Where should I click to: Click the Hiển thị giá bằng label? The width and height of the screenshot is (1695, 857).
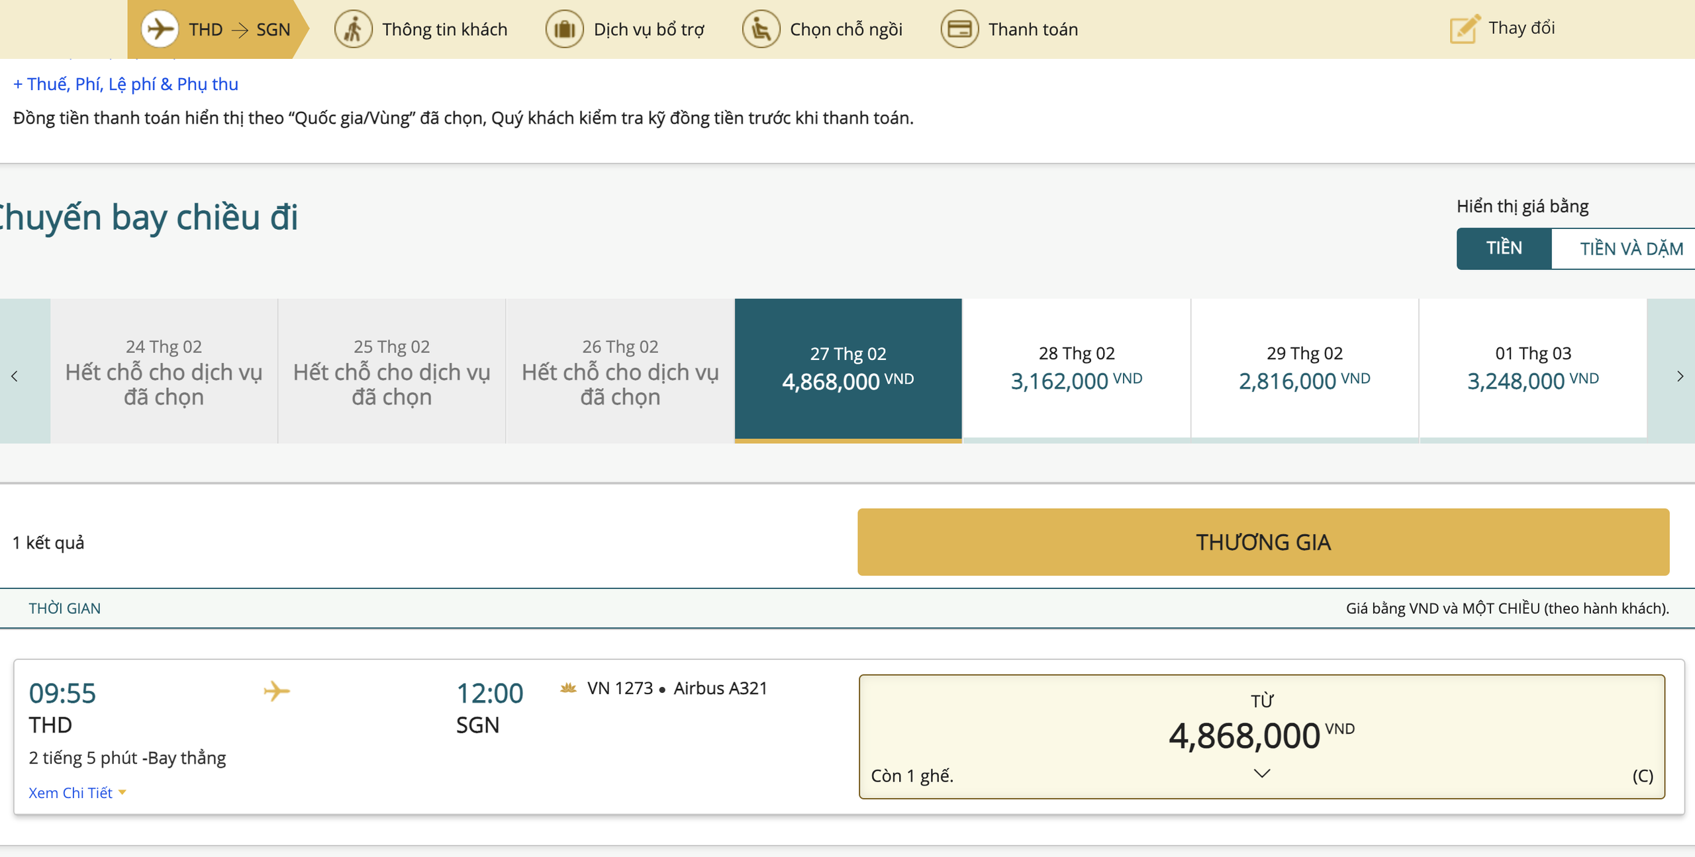pyautogui.click(x=1522, y=206)
